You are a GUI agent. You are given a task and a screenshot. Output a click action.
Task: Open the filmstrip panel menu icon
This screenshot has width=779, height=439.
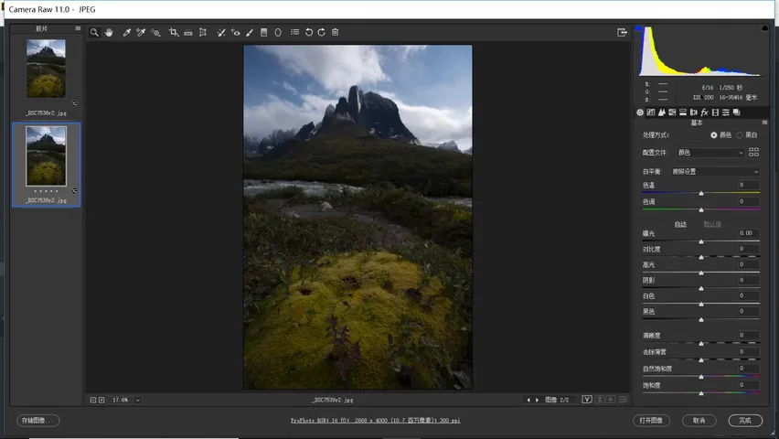[x=78, y=28]
